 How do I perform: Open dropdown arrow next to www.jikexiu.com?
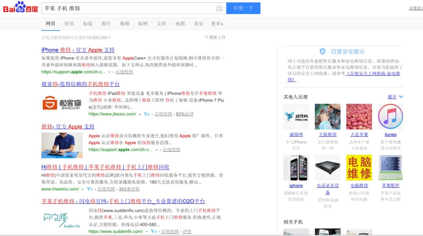(x=140, y=114)
